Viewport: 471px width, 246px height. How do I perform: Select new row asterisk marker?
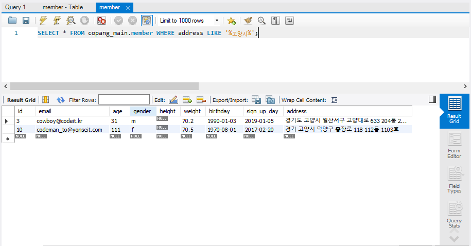8,138
